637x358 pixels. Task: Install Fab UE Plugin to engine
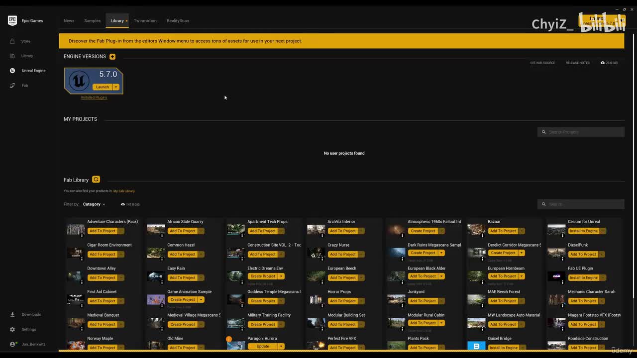click(584, 278)
